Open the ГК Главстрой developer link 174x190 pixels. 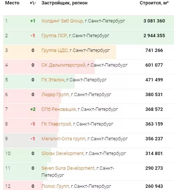pyautogui.click(x=56, y=124)
